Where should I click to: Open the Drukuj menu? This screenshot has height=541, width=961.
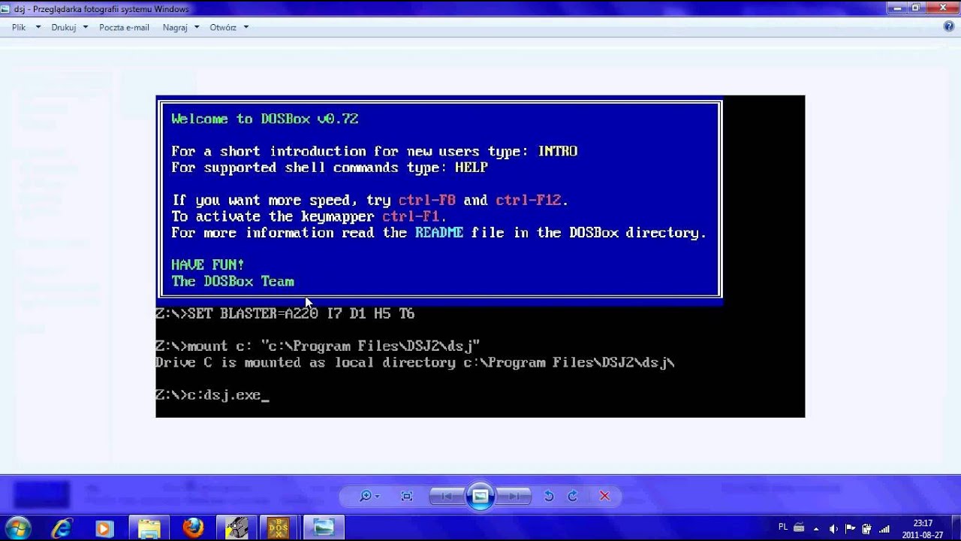pyautogui.click(x=64, y=27)
